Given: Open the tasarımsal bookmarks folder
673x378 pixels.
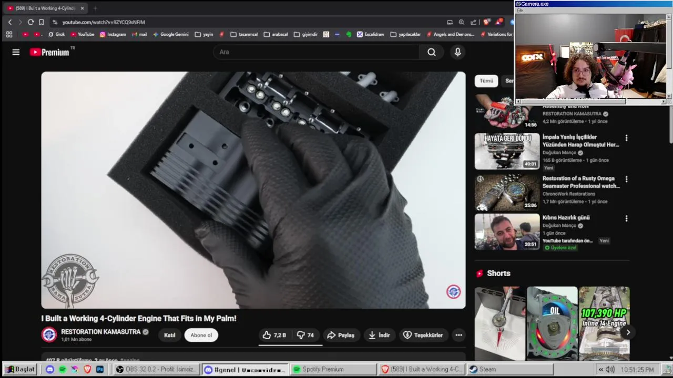Looking at the screenshot, I should pyautogui.click(x=244, y=34).
